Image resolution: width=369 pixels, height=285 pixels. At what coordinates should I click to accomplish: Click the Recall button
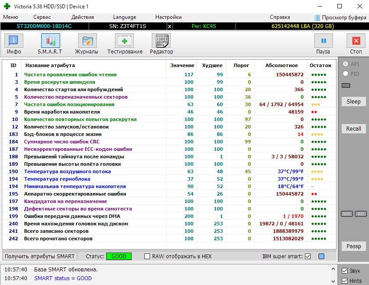click(354, 129)
